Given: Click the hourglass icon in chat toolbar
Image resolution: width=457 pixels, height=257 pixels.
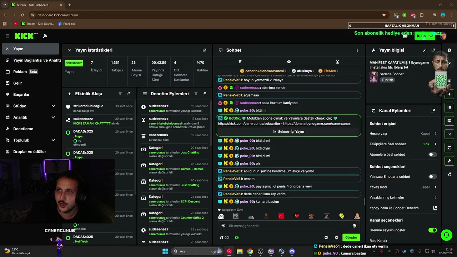Looking at the screenshot, I should pos(337,62).
